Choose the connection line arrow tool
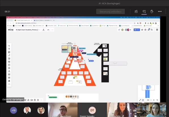Screen dimensions: 169x117 click(9, 55)
